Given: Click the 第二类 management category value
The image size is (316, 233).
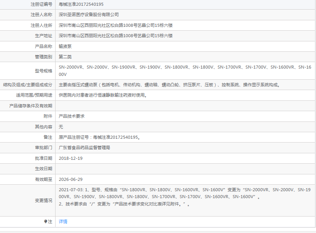Looking at the screenshot, I should (x=65, y=57).
